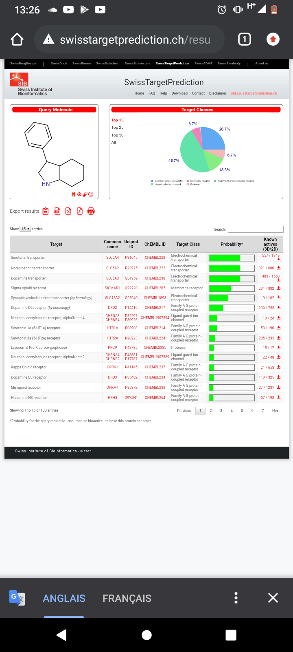Open SwissSimilarity from the top navigation
This screenshot has width=293, height=652.
click(229, 64)
